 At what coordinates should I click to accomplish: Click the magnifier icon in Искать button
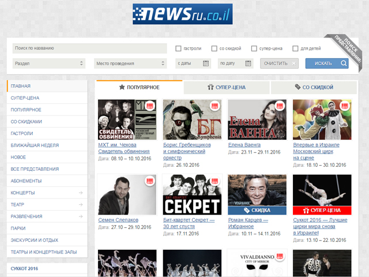[344, 63]
